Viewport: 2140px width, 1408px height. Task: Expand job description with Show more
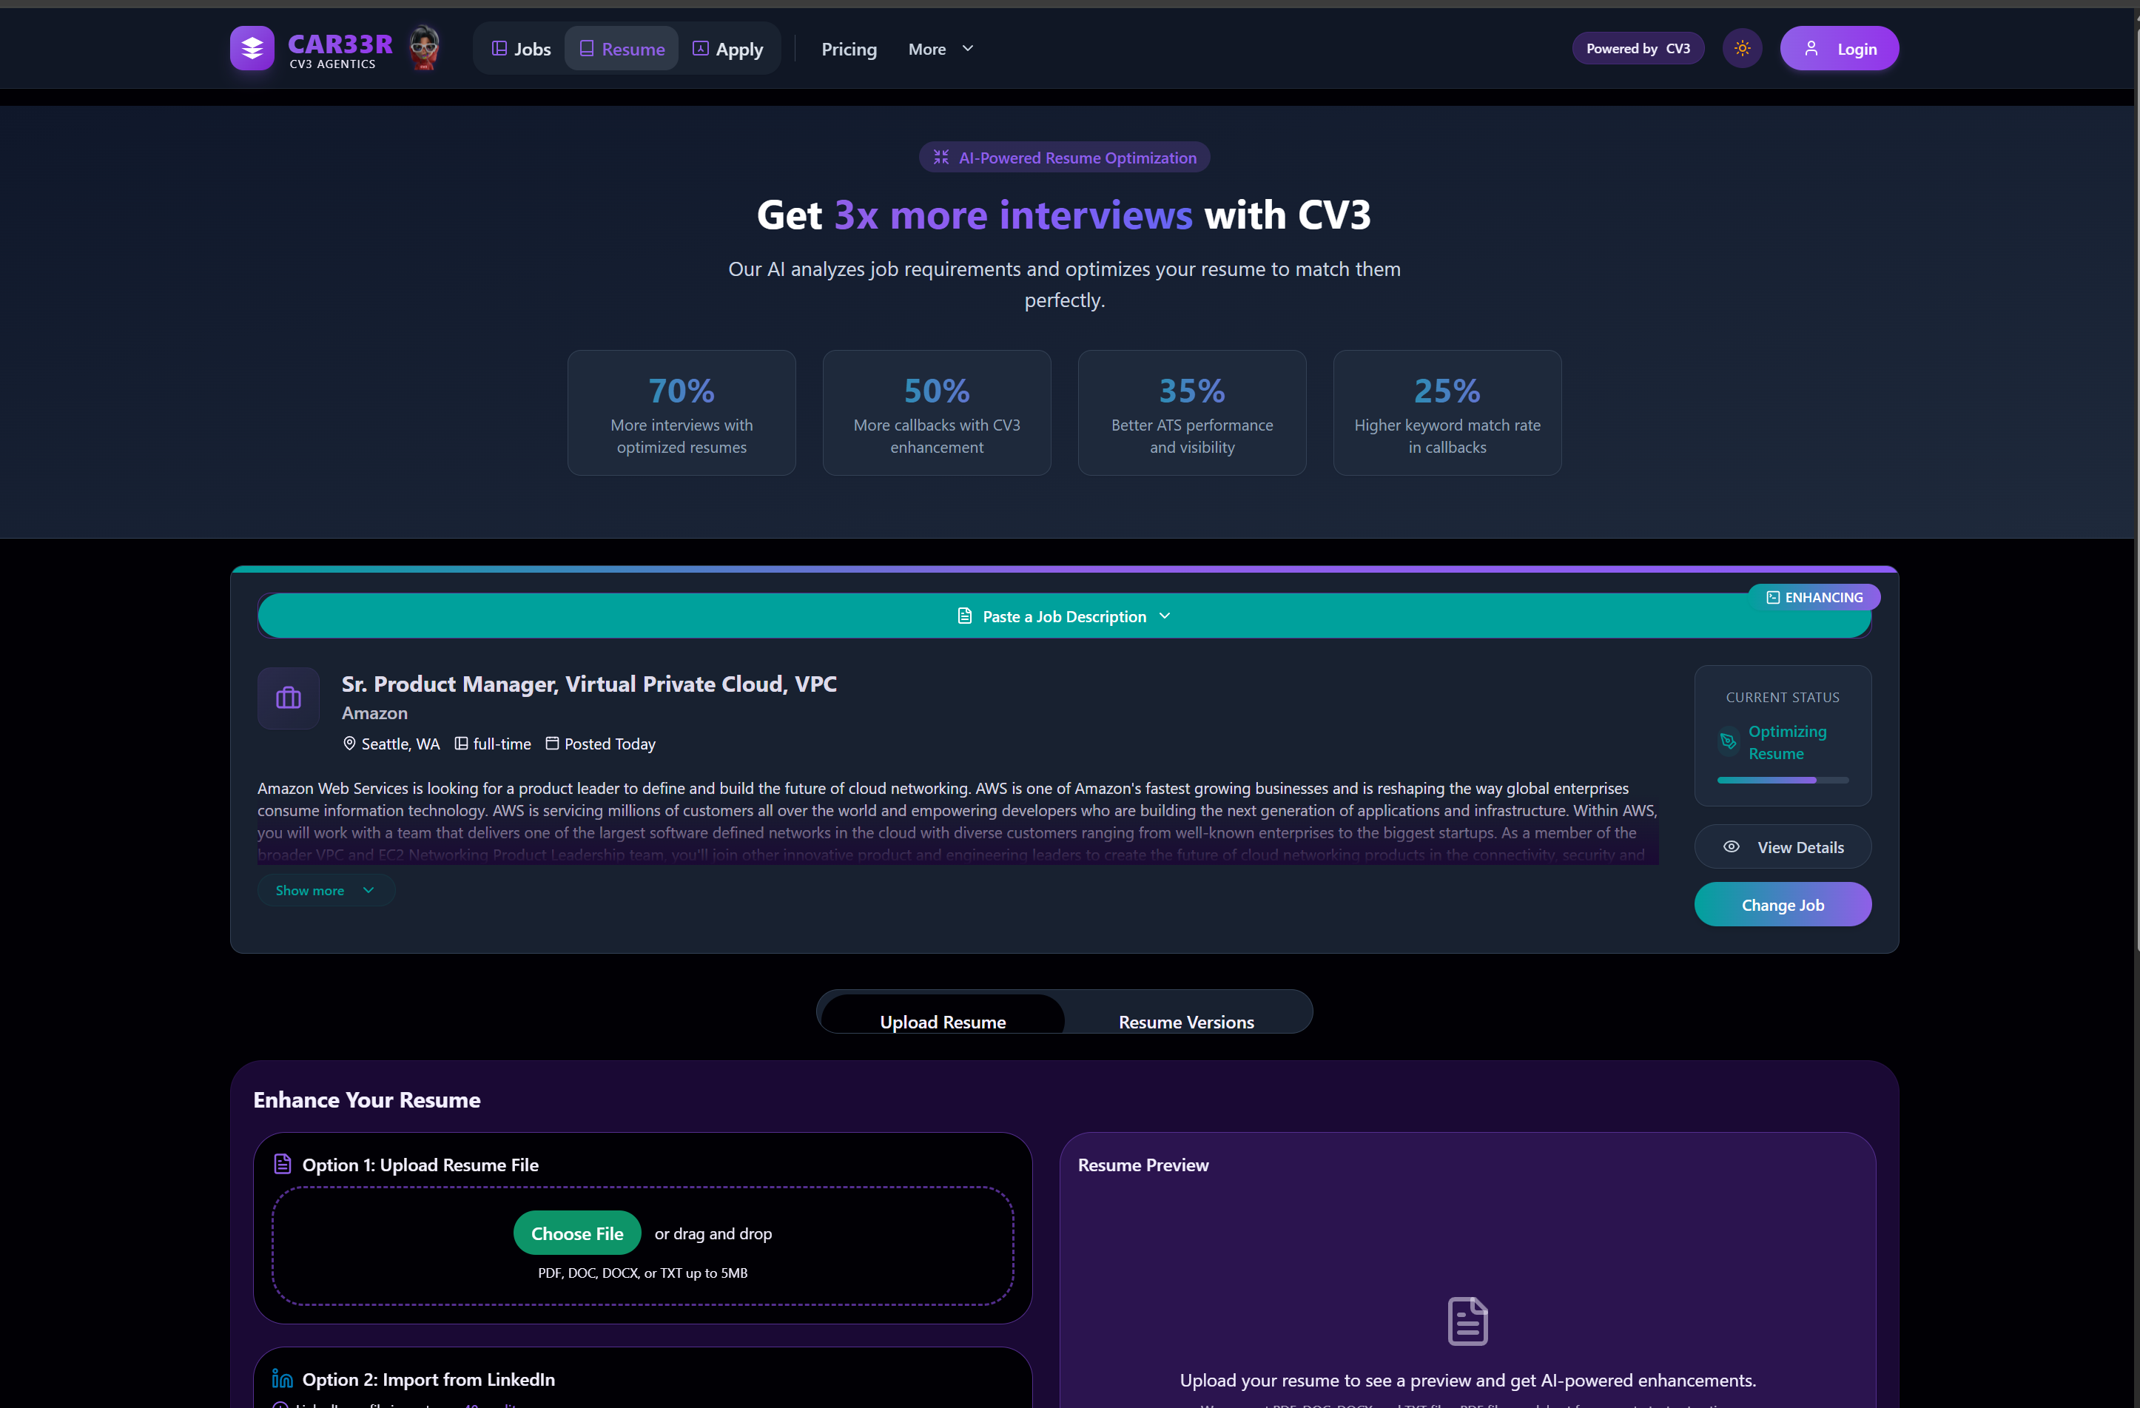click(325, 890)
